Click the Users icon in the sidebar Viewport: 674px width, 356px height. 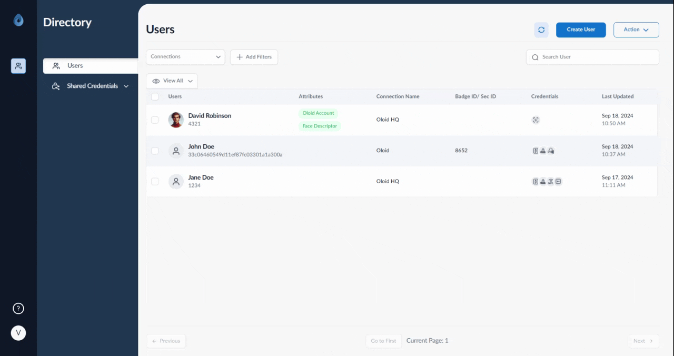coord(56,66)
